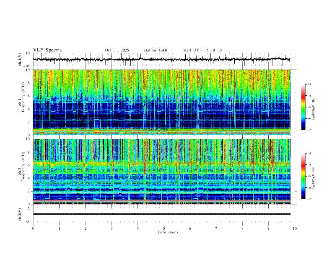Viewport: 332px width, 256px height.
Task: Click the ch.2 color bar "-5" tick label
Action: point(309,176)
